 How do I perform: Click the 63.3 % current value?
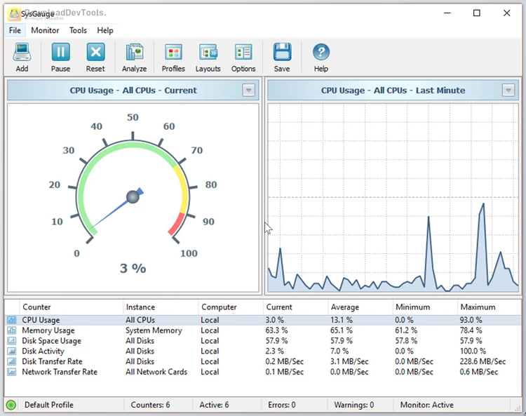[276, 330]
